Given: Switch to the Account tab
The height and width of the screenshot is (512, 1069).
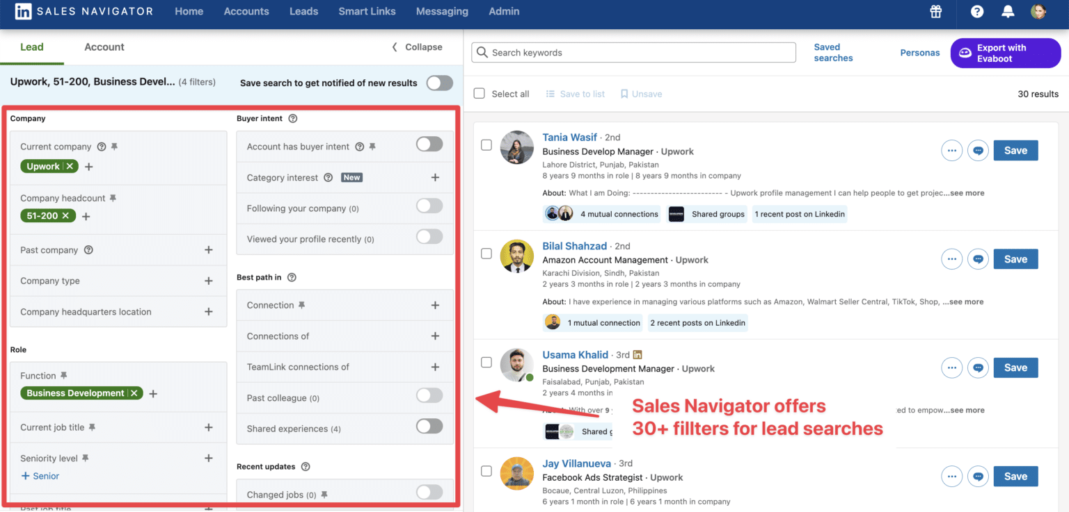Looking at the screenshot, I should pos(104,47).
